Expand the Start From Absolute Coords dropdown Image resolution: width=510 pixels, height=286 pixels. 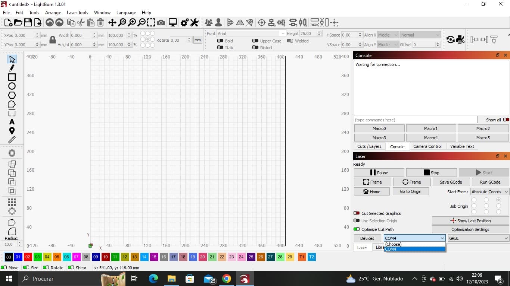489,192
